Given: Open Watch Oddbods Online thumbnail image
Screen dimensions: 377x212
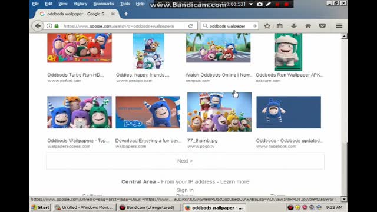Looking at the screenshot, I should tap(219, 48).
